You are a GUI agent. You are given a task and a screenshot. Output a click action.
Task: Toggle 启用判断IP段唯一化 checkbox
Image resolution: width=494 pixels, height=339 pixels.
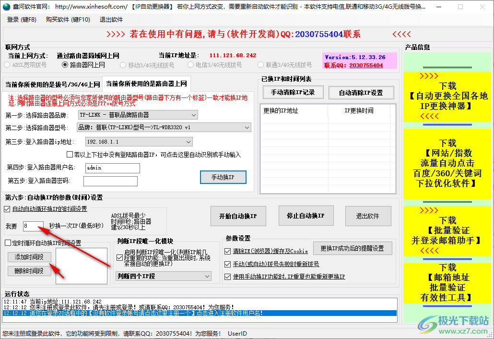pos(120,257)
